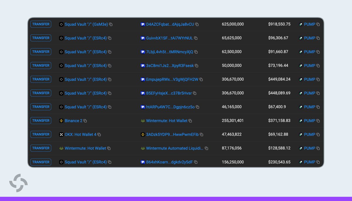The height and width of the screenshot is (201, 352).
Task: Open the B64xhKoarn...dgkdv2ySdF recipient link
Action: 170,162
